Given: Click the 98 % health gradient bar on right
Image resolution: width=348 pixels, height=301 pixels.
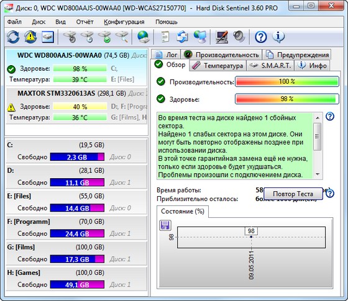Looking at the screenshot, I should point(287,99).
